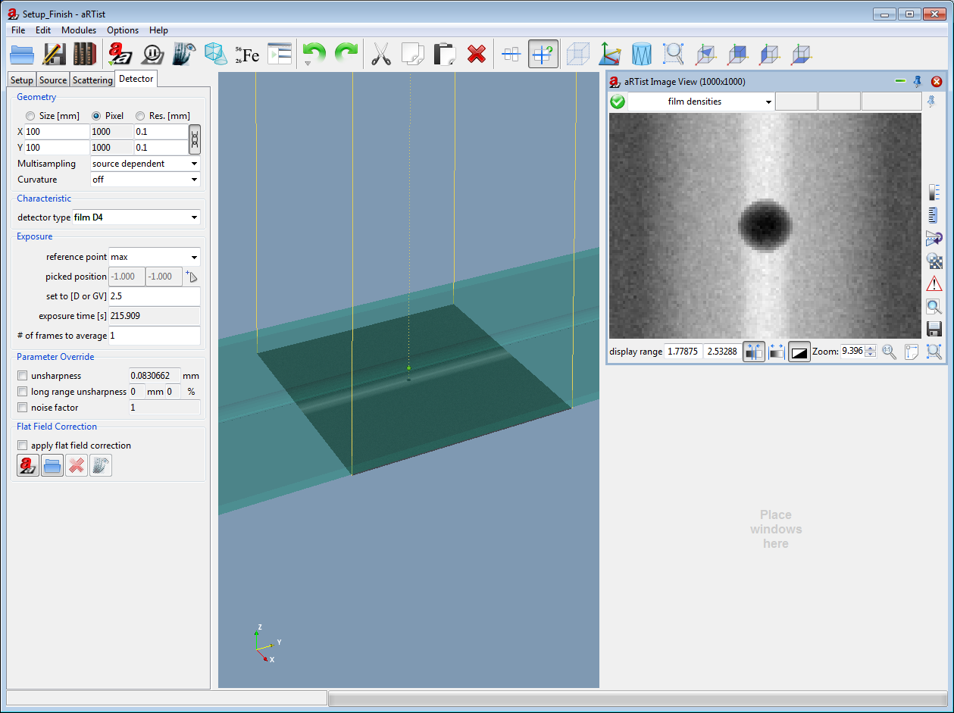Click the grayscale bar icon in Image View sidebar

click(x=934, y=192)
